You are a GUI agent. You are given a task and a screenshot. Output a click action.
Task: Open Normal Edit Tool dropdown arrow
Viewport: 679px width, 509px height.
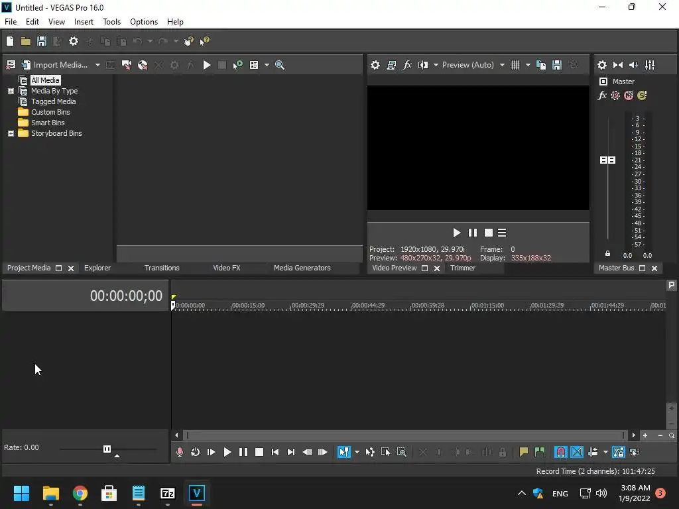pos(357,452)
